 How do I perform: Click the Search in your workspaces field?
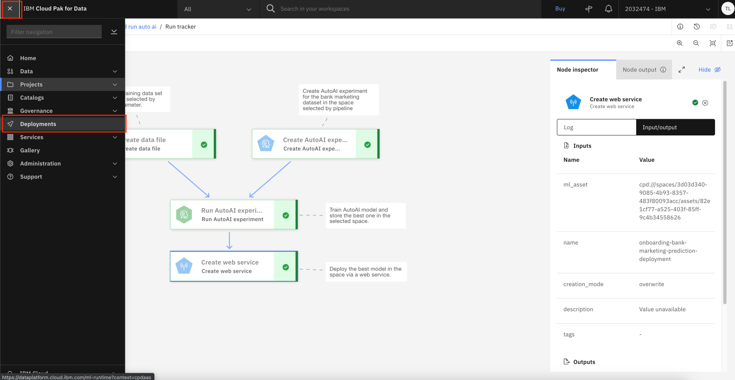point(409,9)
